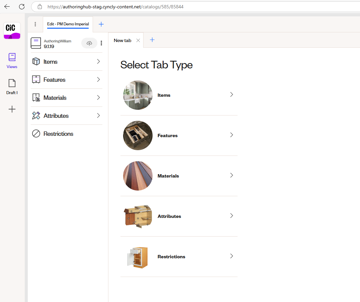Expand the Attributes sidebar chevron
This screenshot has height=302, width=360.
(98, 115)
